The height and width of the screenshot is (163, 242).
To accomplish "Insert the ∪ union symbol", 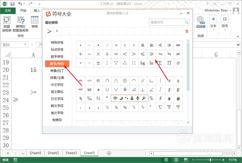I will tap(107, 89).
